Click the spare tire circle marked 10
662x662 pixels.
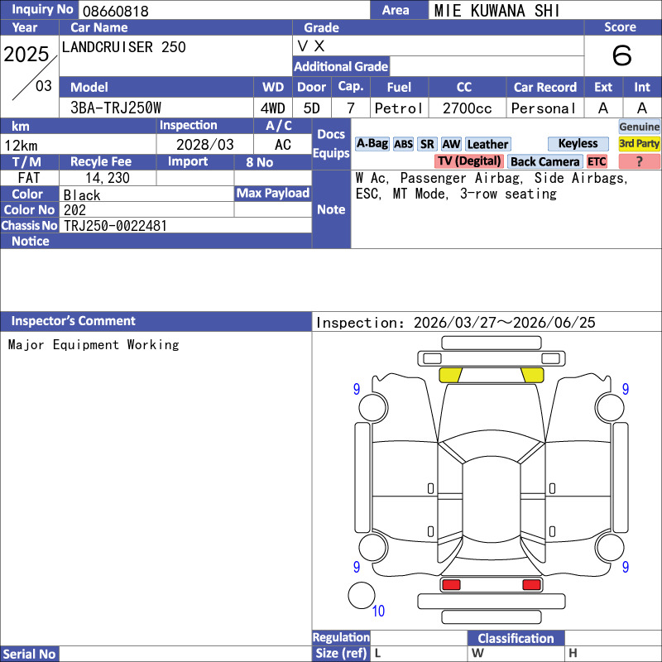pyautogui.click(x=361, y=596)
